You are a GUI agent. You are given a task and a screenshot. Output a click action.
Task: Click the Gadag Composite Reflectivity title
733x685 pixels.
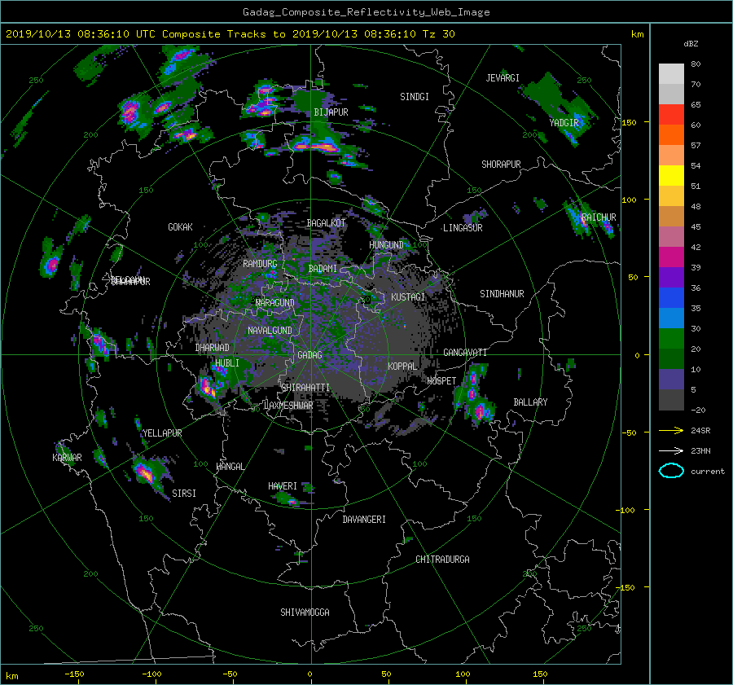(x=366, y=12)
